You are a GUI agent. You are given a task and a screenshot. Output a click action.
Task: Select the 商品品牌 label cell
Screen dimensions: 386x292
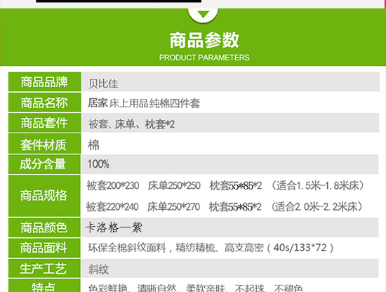coord(44,82)
